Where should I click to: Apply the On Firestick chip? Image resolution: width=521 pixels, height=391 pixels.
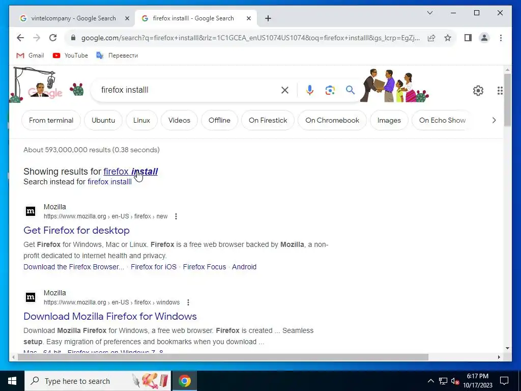[x=268, y=120]
